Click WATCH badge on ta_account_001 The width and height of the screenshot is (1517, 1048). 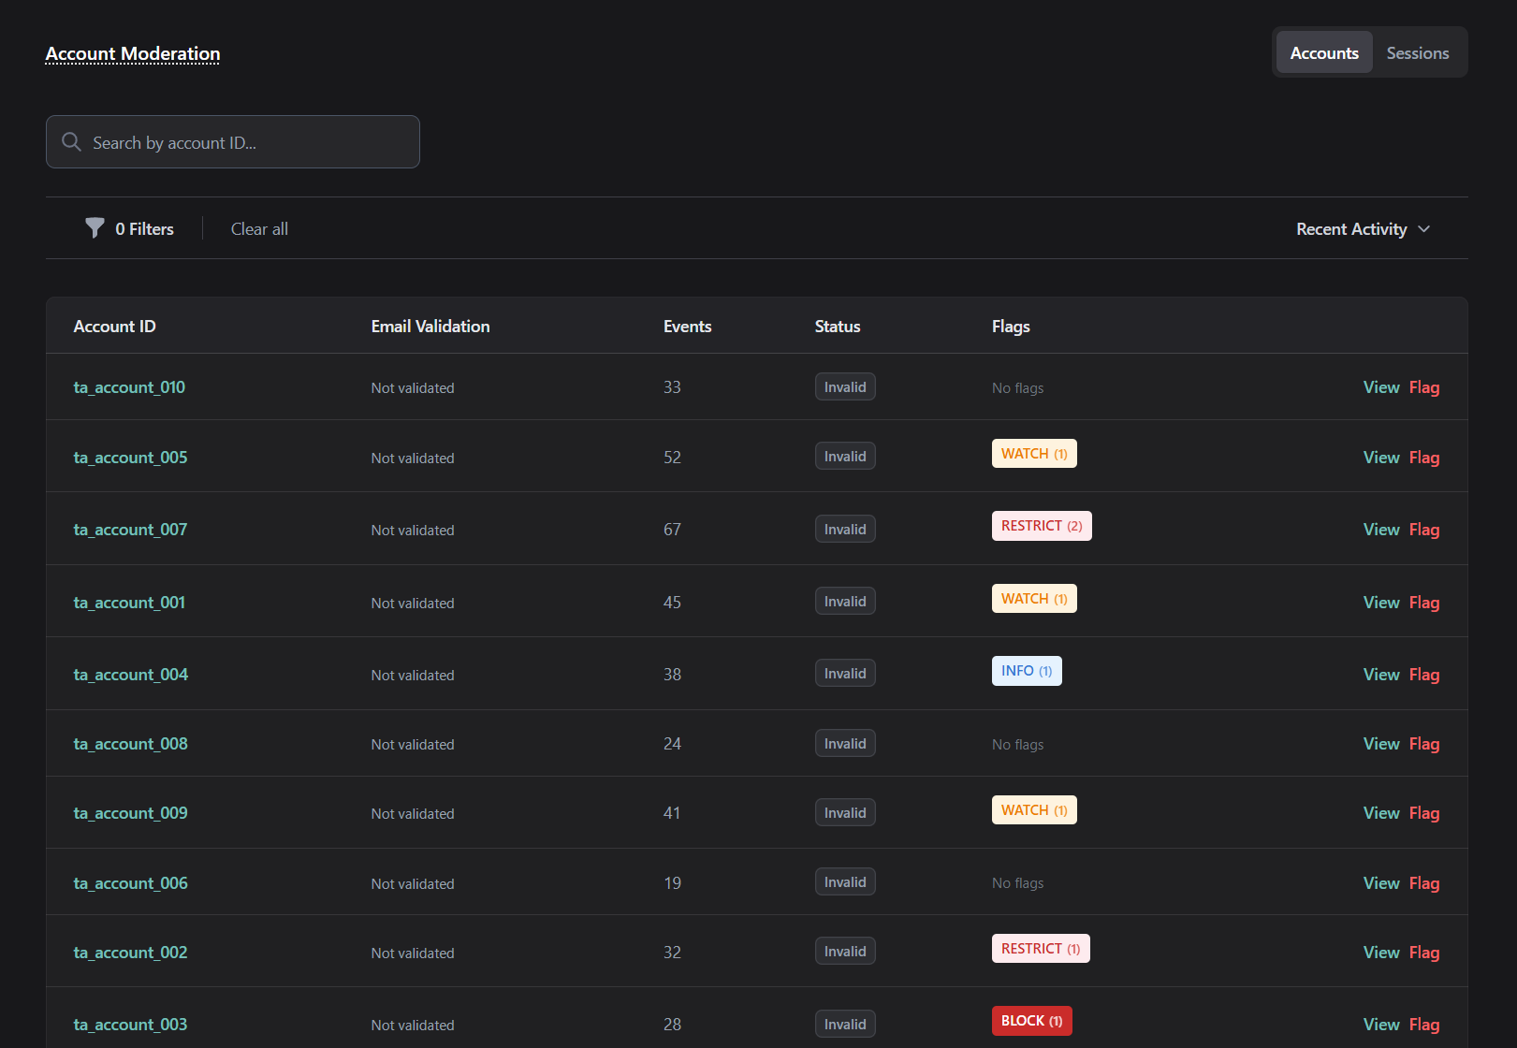(1033, 599)
